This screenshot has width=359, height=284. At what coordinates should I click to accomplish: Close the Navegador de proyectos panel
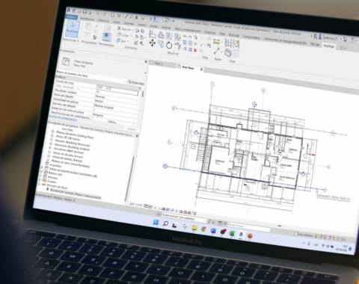pyautogui.click(x=137, y=136)
